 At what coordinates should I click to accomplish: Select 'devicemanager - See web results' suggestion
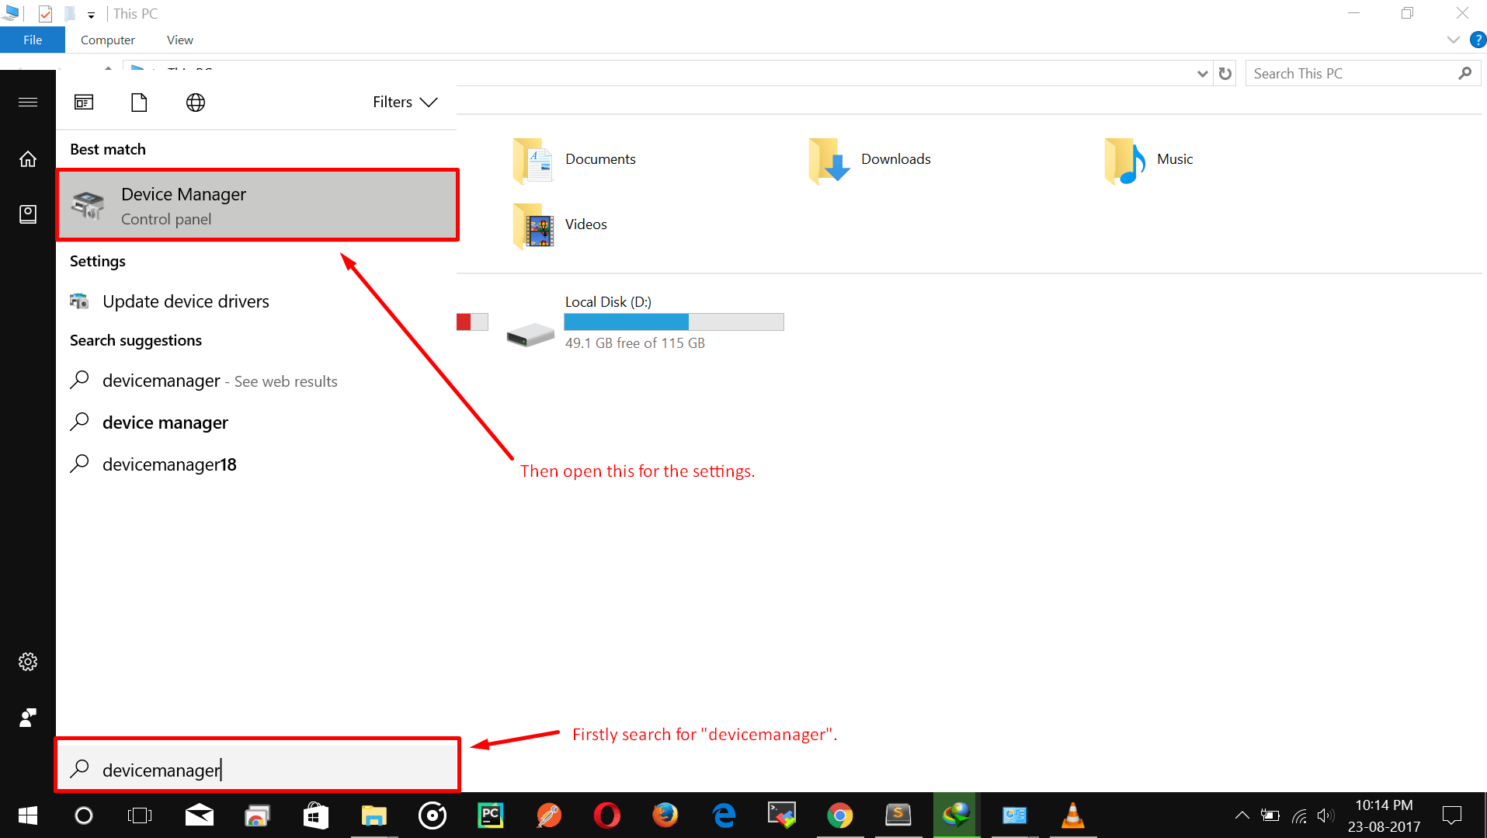[256, 381]
